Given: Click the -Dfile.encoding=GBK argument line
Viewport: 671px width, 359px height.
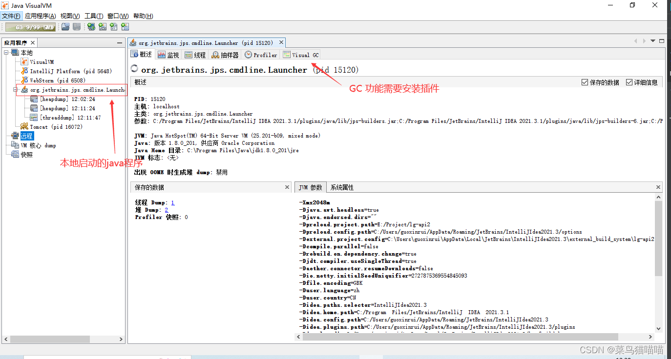Looking at the screenshot, I should pyautogui.click(x=331, y=283).
